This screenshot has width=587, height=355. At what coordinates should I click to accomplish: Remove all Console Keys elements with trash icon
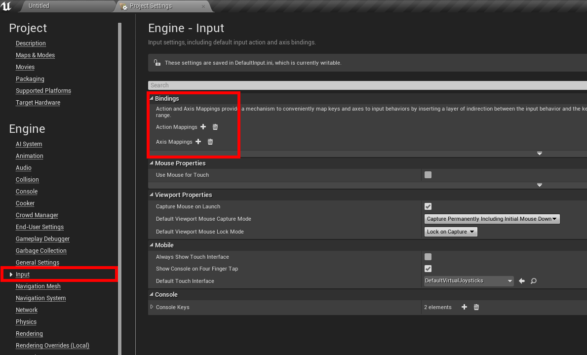[x=476, y=307]
